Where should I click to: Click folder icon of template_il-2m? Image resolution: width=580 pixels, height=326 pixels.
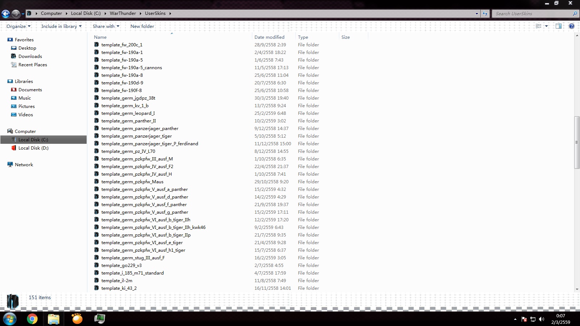click(96, 280)
